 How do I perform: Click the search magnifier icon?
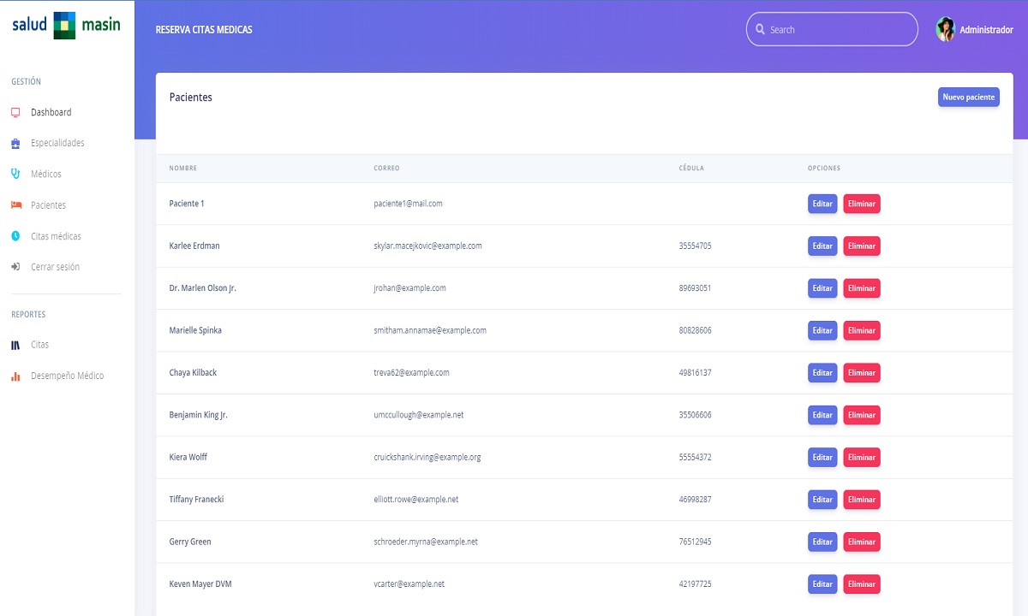point(760,29)
